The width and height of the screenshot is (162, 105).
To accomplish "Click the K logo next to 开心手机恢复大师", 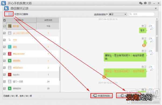I will click(3, 3).
